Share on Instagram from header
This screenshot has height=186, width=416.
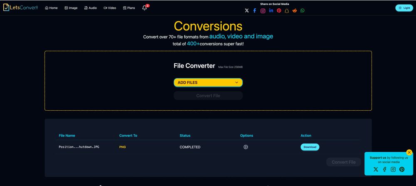point(262,11)
